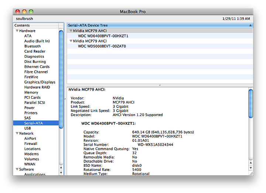Select AirPort under Network
The width and height of the screenshot is (266, 193).
30,139
